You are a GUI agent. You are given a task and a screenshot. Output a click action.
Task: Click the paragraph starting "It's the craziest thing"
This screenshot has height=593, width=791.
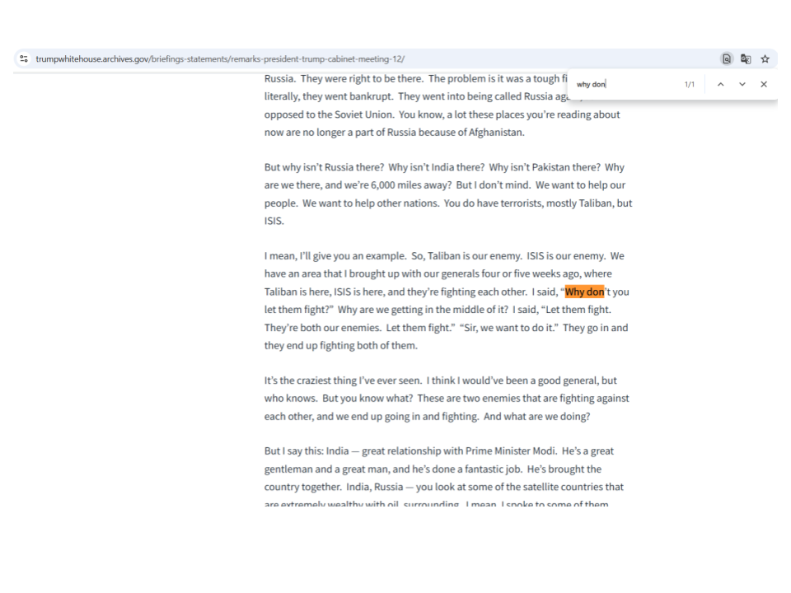coord(443,399)
